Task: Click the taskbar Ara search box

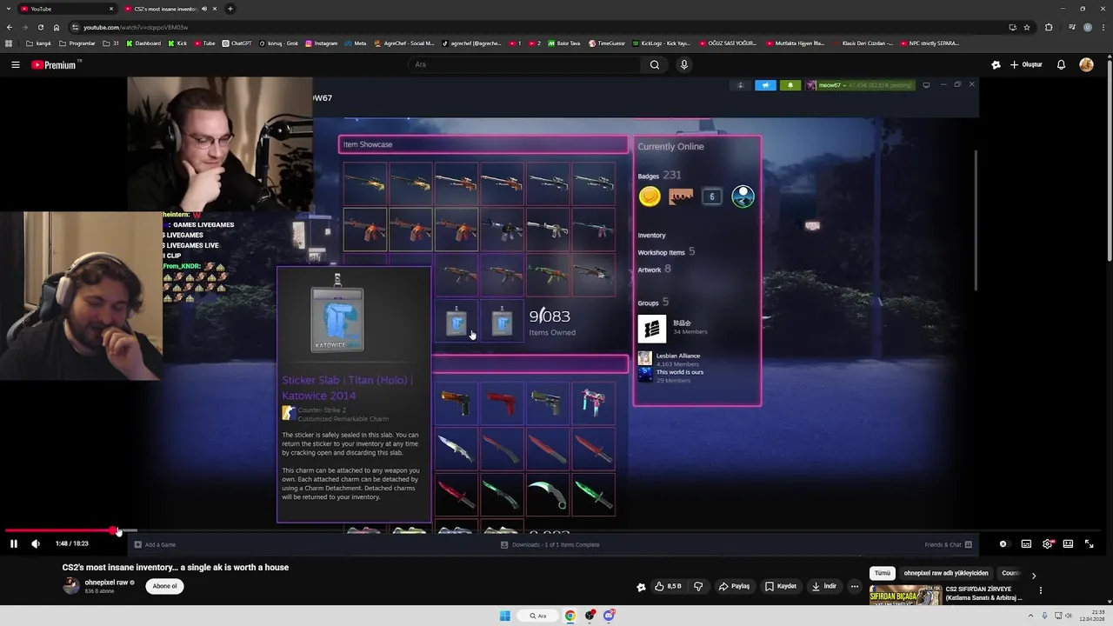Action: 538,616
